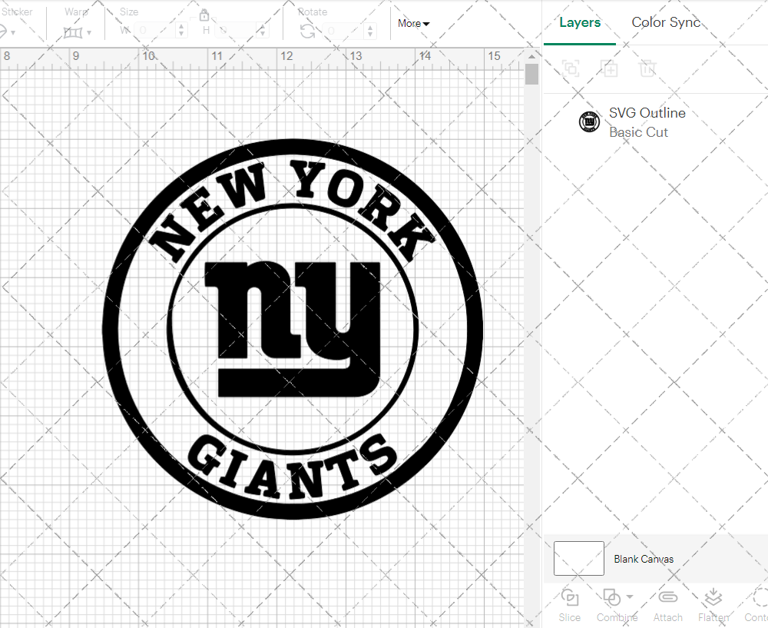Click the Duplicate layer icon
768x628 pixels.
tap(609, 68)
